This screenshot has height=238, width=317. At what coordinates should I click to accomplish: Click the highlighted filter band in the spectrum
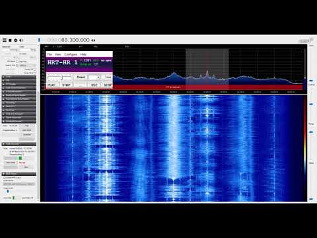207,69
